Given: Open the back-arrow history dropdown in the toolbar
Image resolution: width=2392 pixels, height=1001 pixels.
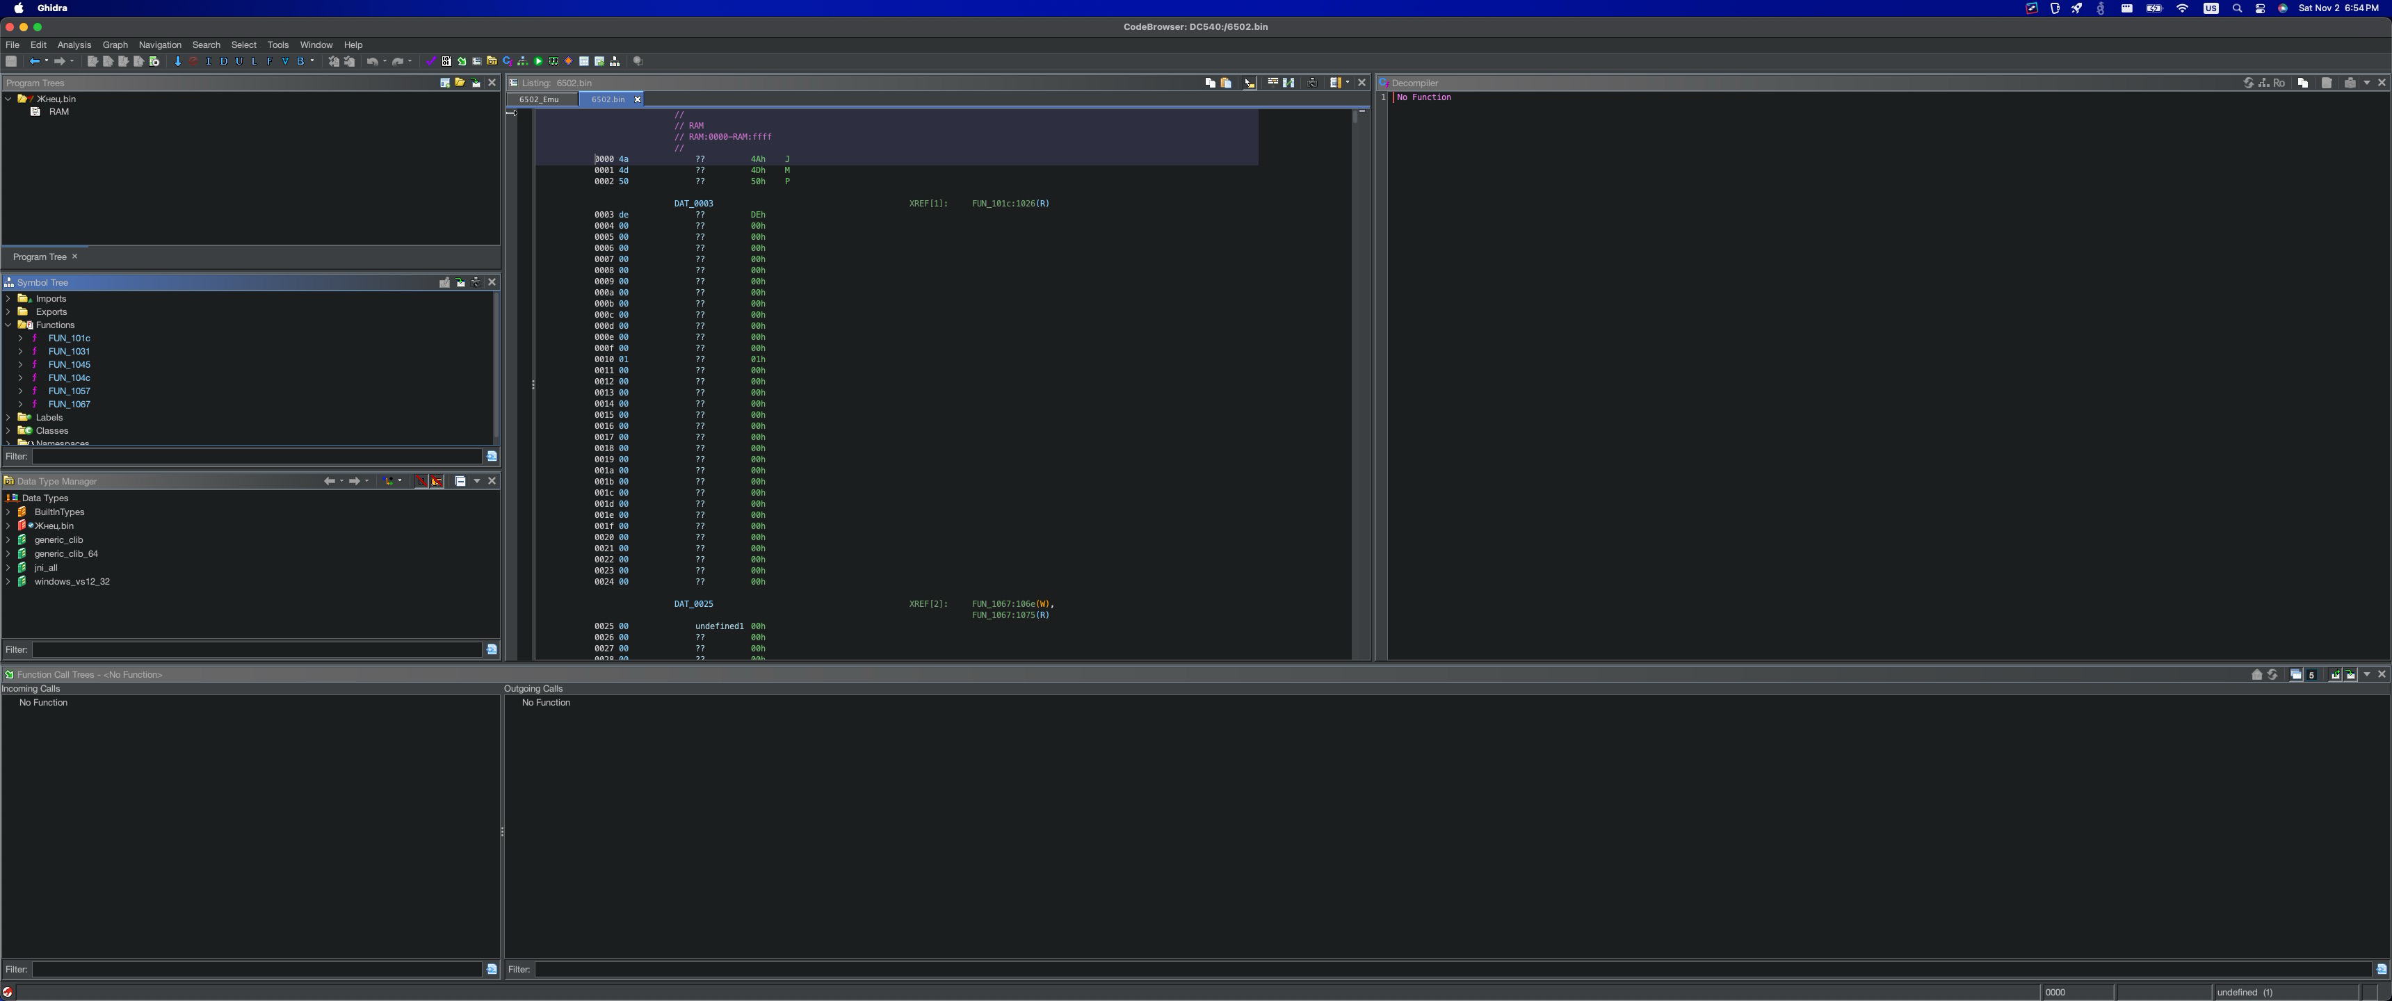Looking at the screenshot, I should tap(47, 61).
